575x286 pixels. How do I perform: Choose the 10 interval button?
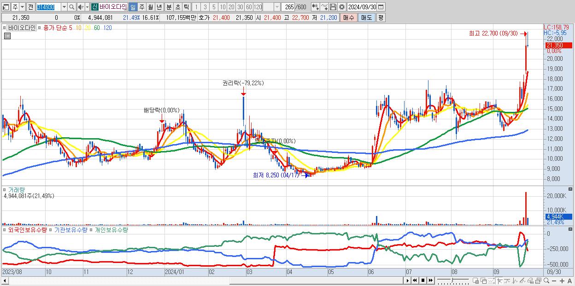(x=223, y=7)
